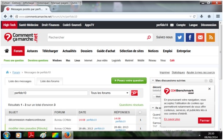Close the CCM Benchmark cookie popup
The width and height of the screenshot is (223, 140).
pos(209,89)
